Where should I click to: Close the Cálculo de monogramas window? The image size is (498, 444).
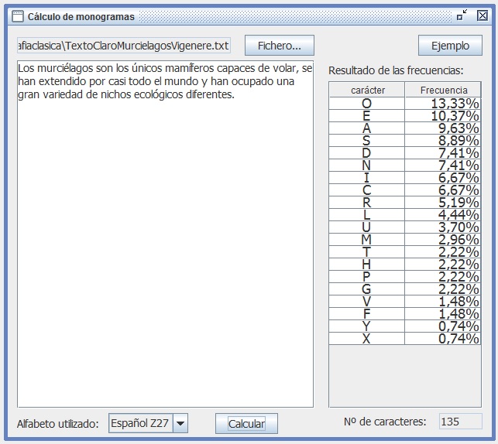tap(483, 15)
